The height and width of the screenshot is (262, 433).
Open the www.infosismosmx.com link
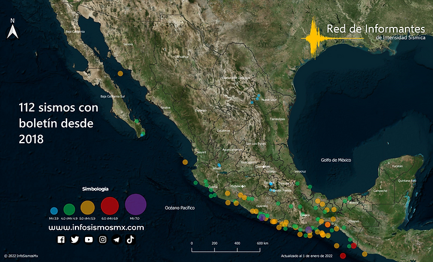pyautogui.click(x=96, y=227)
